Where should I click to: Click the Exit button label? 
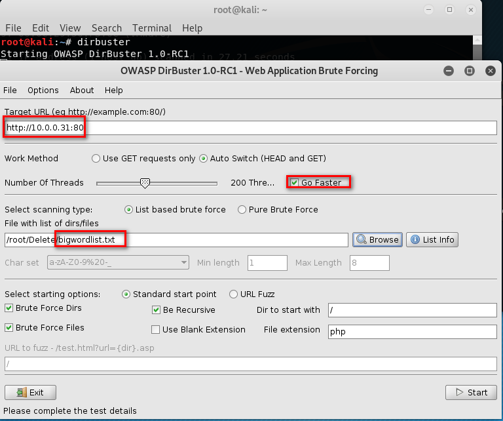coord(36,392)
